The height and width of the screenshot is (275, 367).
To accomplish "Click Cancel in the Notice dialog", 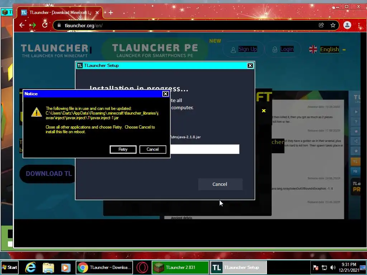I will click(153, 149).
